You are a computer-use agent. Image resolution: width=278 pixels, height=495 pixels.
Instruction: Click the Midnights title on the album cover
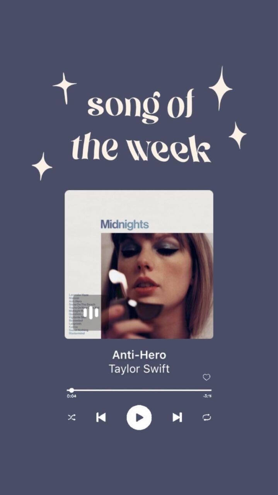[x=125, y=224]
